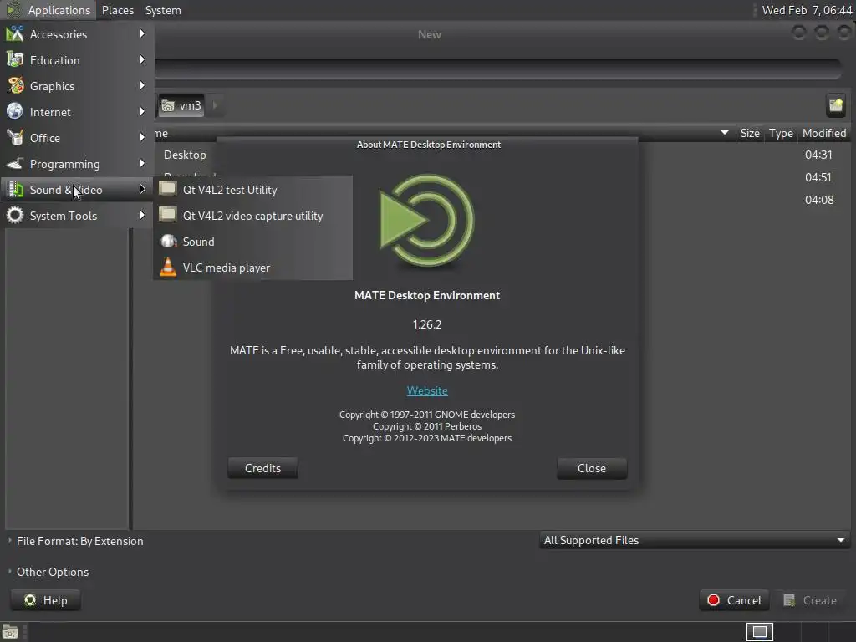Open the System menu
Image resolution: width=856 pixels, height=642 pixels.
(163, 10)
